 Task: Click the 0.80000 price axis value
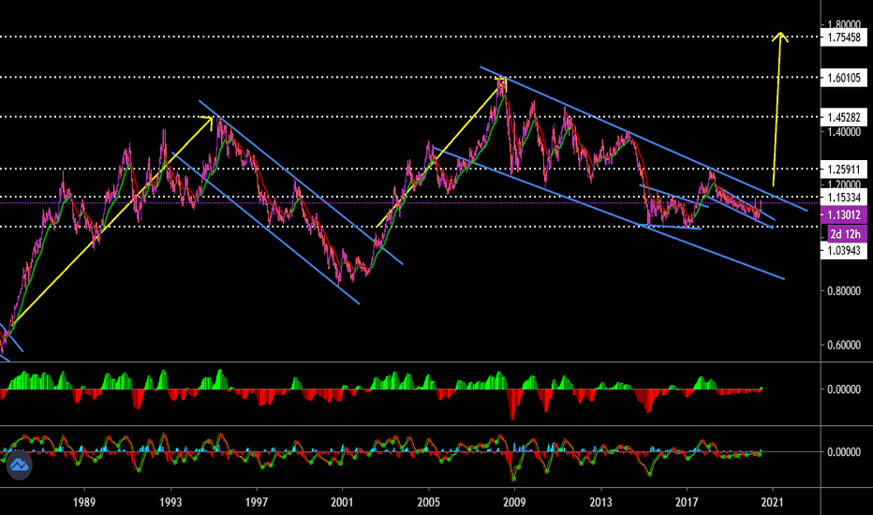point(844,291)
